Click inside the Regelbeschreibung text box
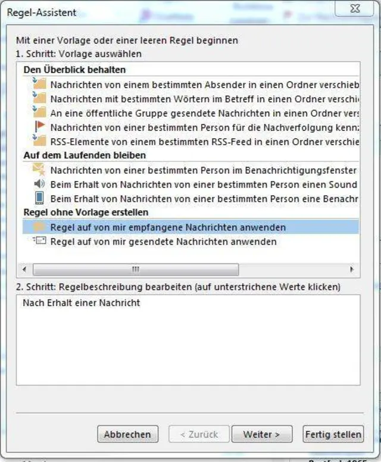Viewport: 381px width, 462px height. pyautogui.click(x=188, y=345)
